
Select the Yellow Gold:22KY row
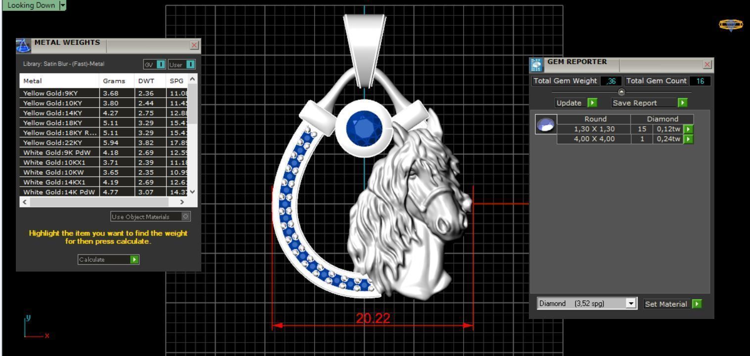pyautogui.click(x=104, y=143)
